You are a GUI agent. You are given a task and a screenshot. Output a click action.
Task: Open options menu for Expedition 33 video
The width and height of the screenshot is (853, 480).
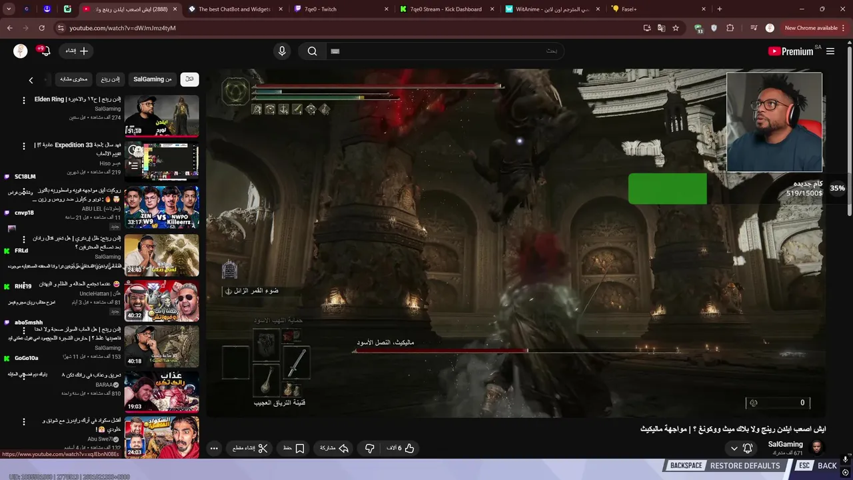(24, 146)
